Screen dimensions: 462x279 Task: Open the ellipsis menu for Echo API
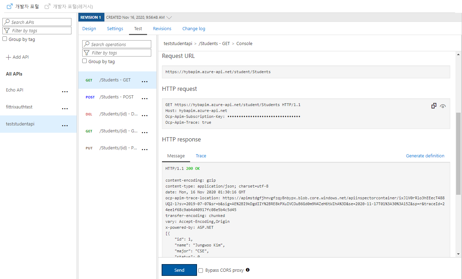point(65,92)
